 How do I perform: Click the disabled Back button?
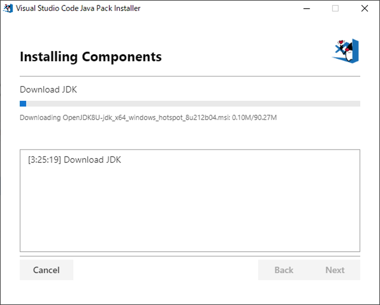284,270
